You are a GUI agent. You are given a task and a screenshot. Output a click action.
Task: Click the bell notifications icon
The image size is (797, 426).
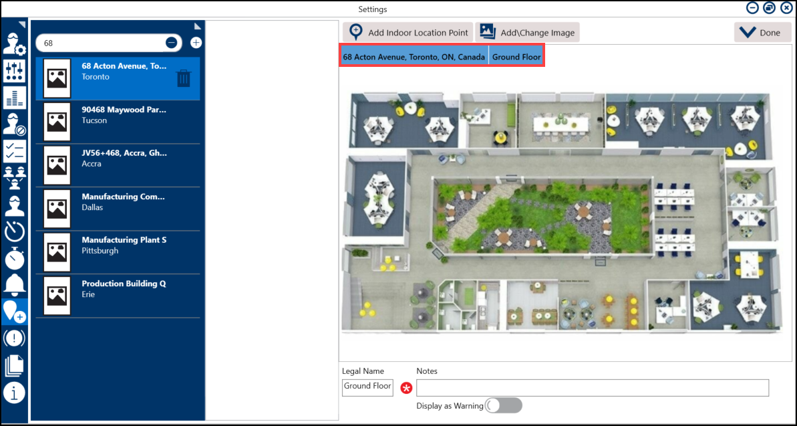[x=14, y=285]
